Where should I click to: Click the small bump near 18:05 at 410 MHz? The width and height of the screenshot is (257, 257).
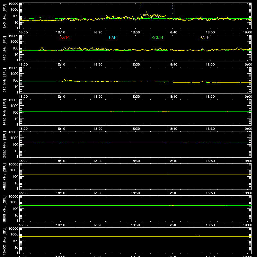click(42, 49)
